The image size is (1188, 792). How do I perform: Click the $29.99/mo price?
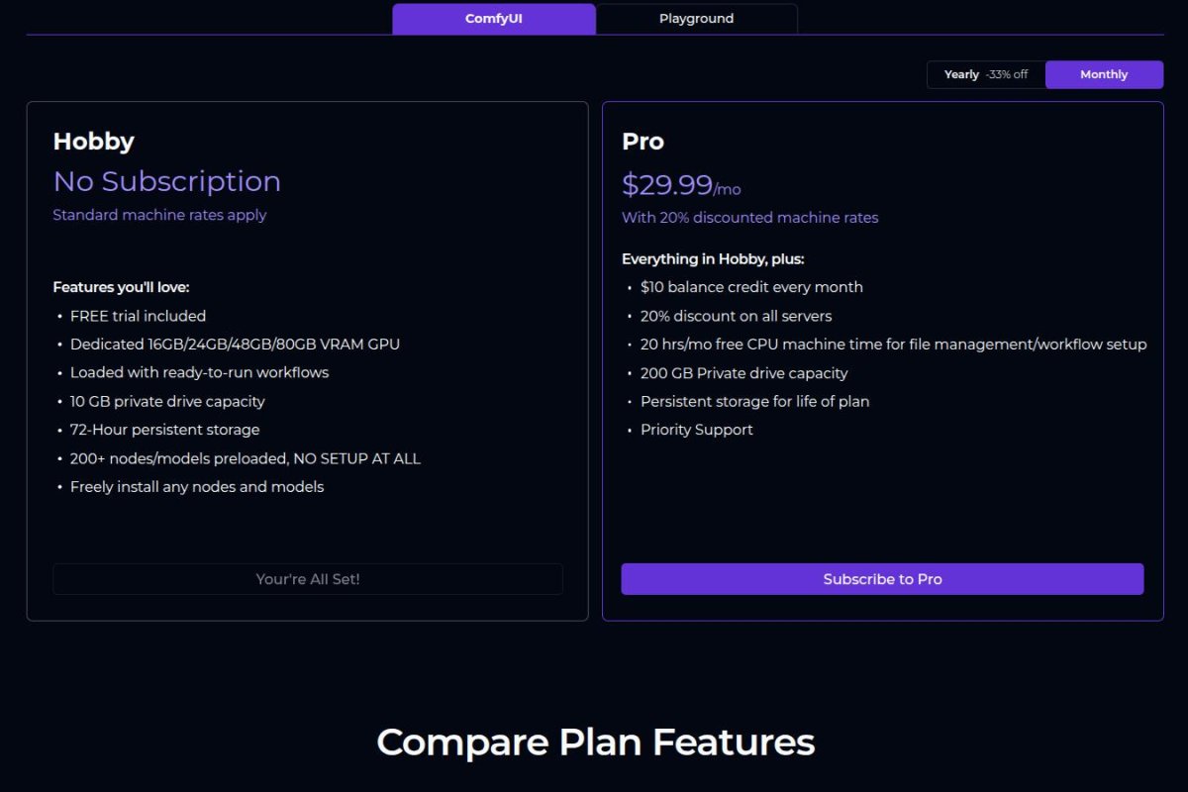point(680,185)
